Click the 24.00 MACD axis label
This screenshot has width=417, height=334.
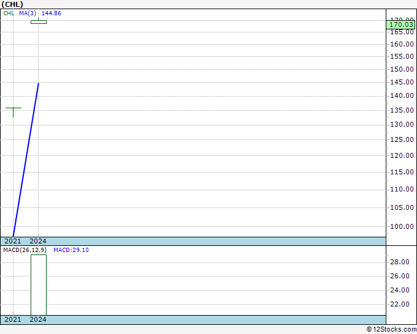(399, 290)
